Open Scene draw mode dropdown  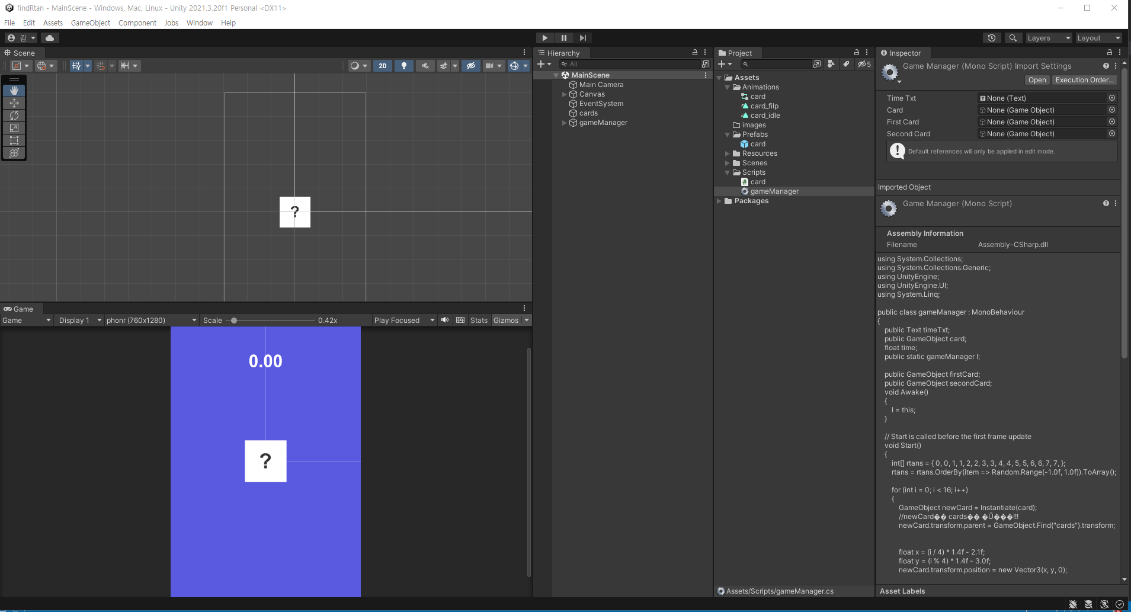(359, 66)
